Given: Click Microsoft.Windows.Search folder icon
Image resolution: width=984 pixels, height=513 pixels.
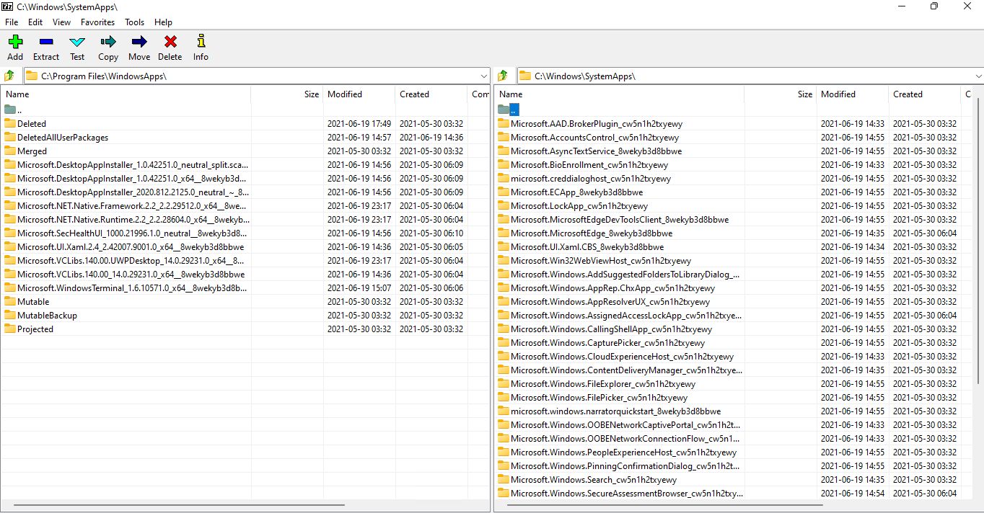Looking at the screenshot, I should click(x=504, y=479).
